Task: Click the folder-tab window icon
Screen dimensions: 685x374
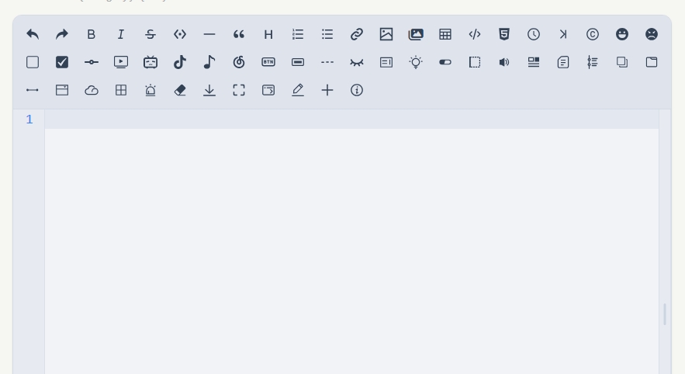Action: (x=652, y=62)
